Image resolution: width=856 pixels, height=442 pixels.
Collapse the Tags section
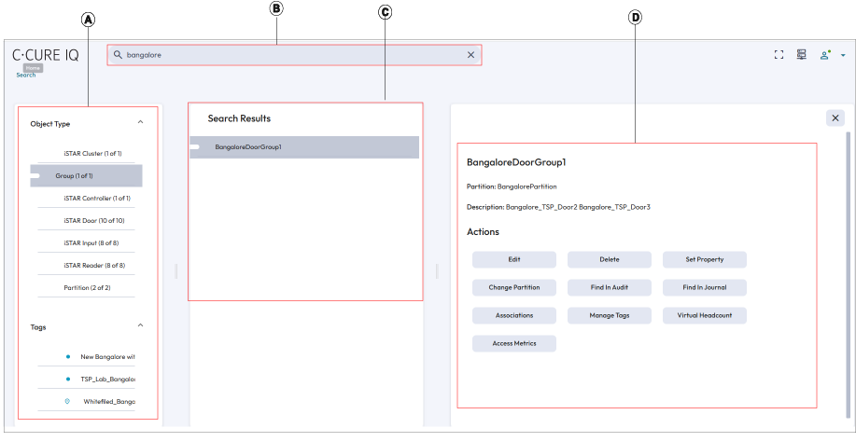pos(140,326)
